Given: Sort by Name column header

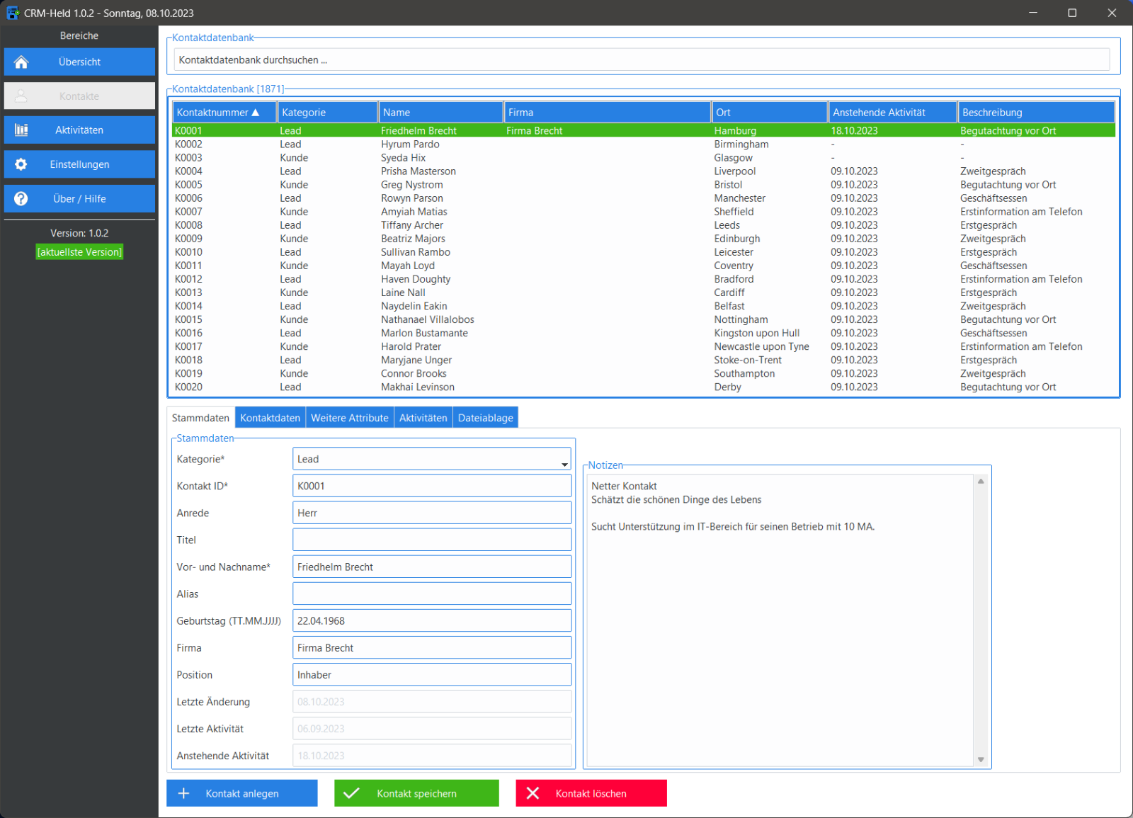Looking at the screenshot, I should coord(440,113).
